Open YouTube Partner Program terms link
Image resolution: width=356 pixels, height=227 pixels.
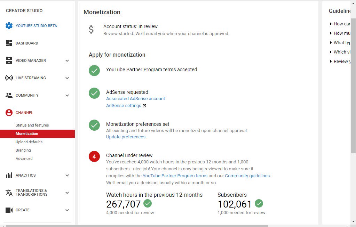(175, 176)
